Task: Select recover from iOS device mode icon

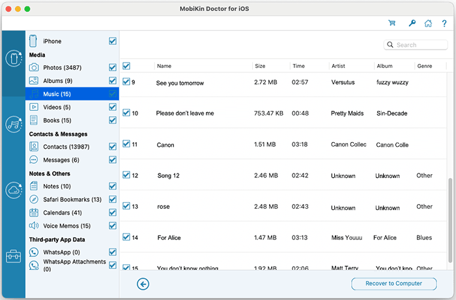Action: 14,58
